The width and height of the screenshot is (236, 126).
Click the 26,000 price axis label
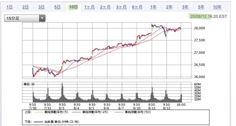point(199,77)
